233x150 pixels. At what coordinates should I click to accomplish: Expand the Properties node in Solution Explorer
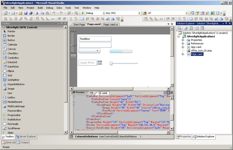point(183,40)
